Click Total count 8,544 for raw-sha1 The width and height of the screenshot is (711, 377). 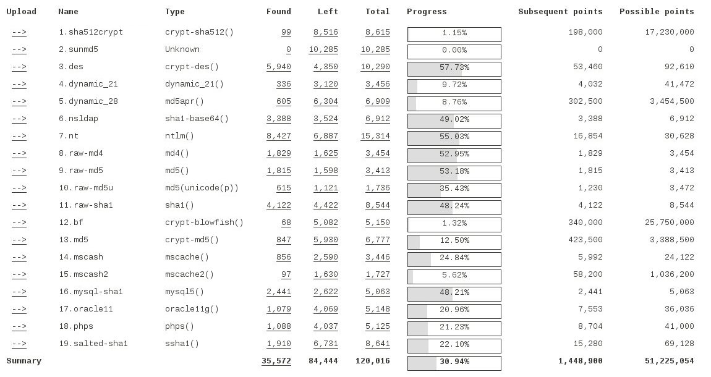click(377, 205)
